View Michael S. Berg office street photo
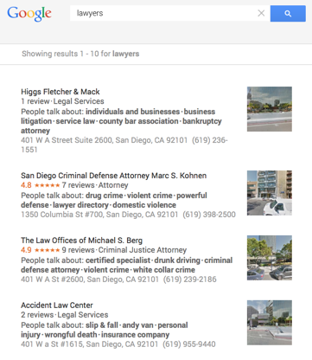Image resolution: width=312 pixels, height=360 pixels. 270,258
